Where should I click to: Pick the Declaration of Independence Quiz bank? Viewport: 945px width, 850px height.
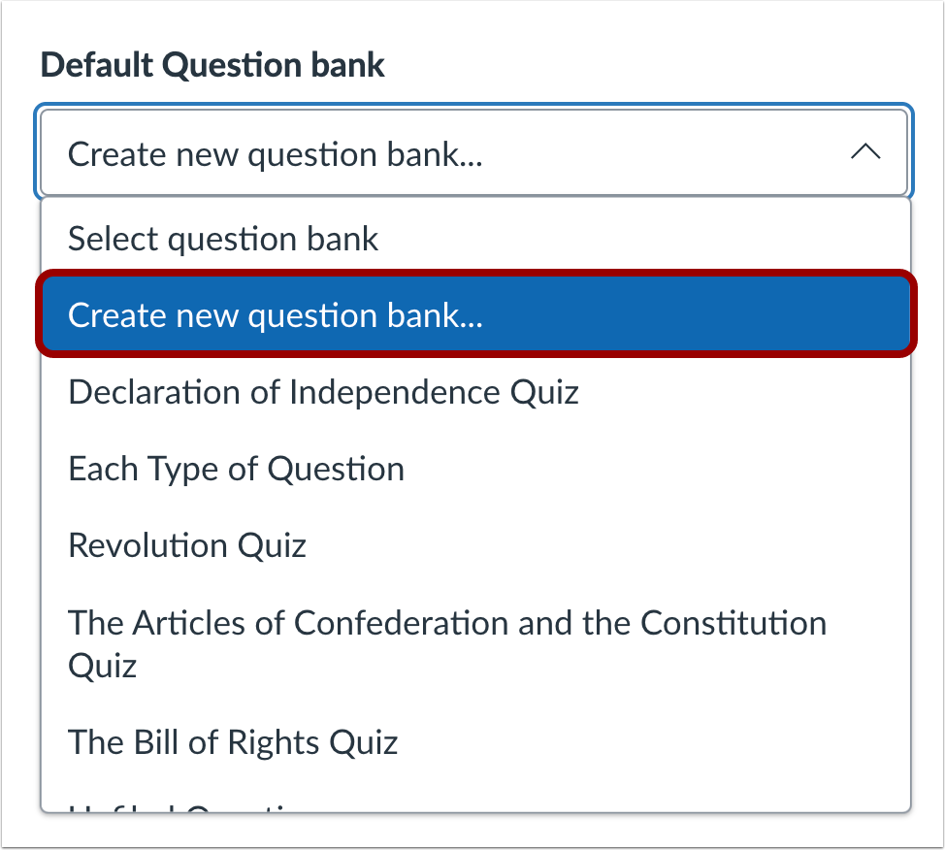322,392
